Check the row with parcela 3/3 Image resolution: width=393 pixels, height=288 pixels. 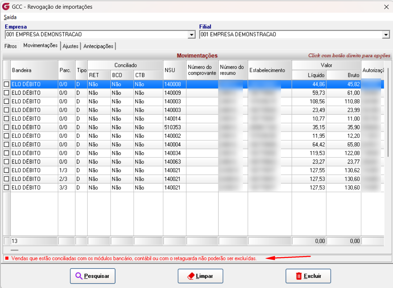(7, 188)
